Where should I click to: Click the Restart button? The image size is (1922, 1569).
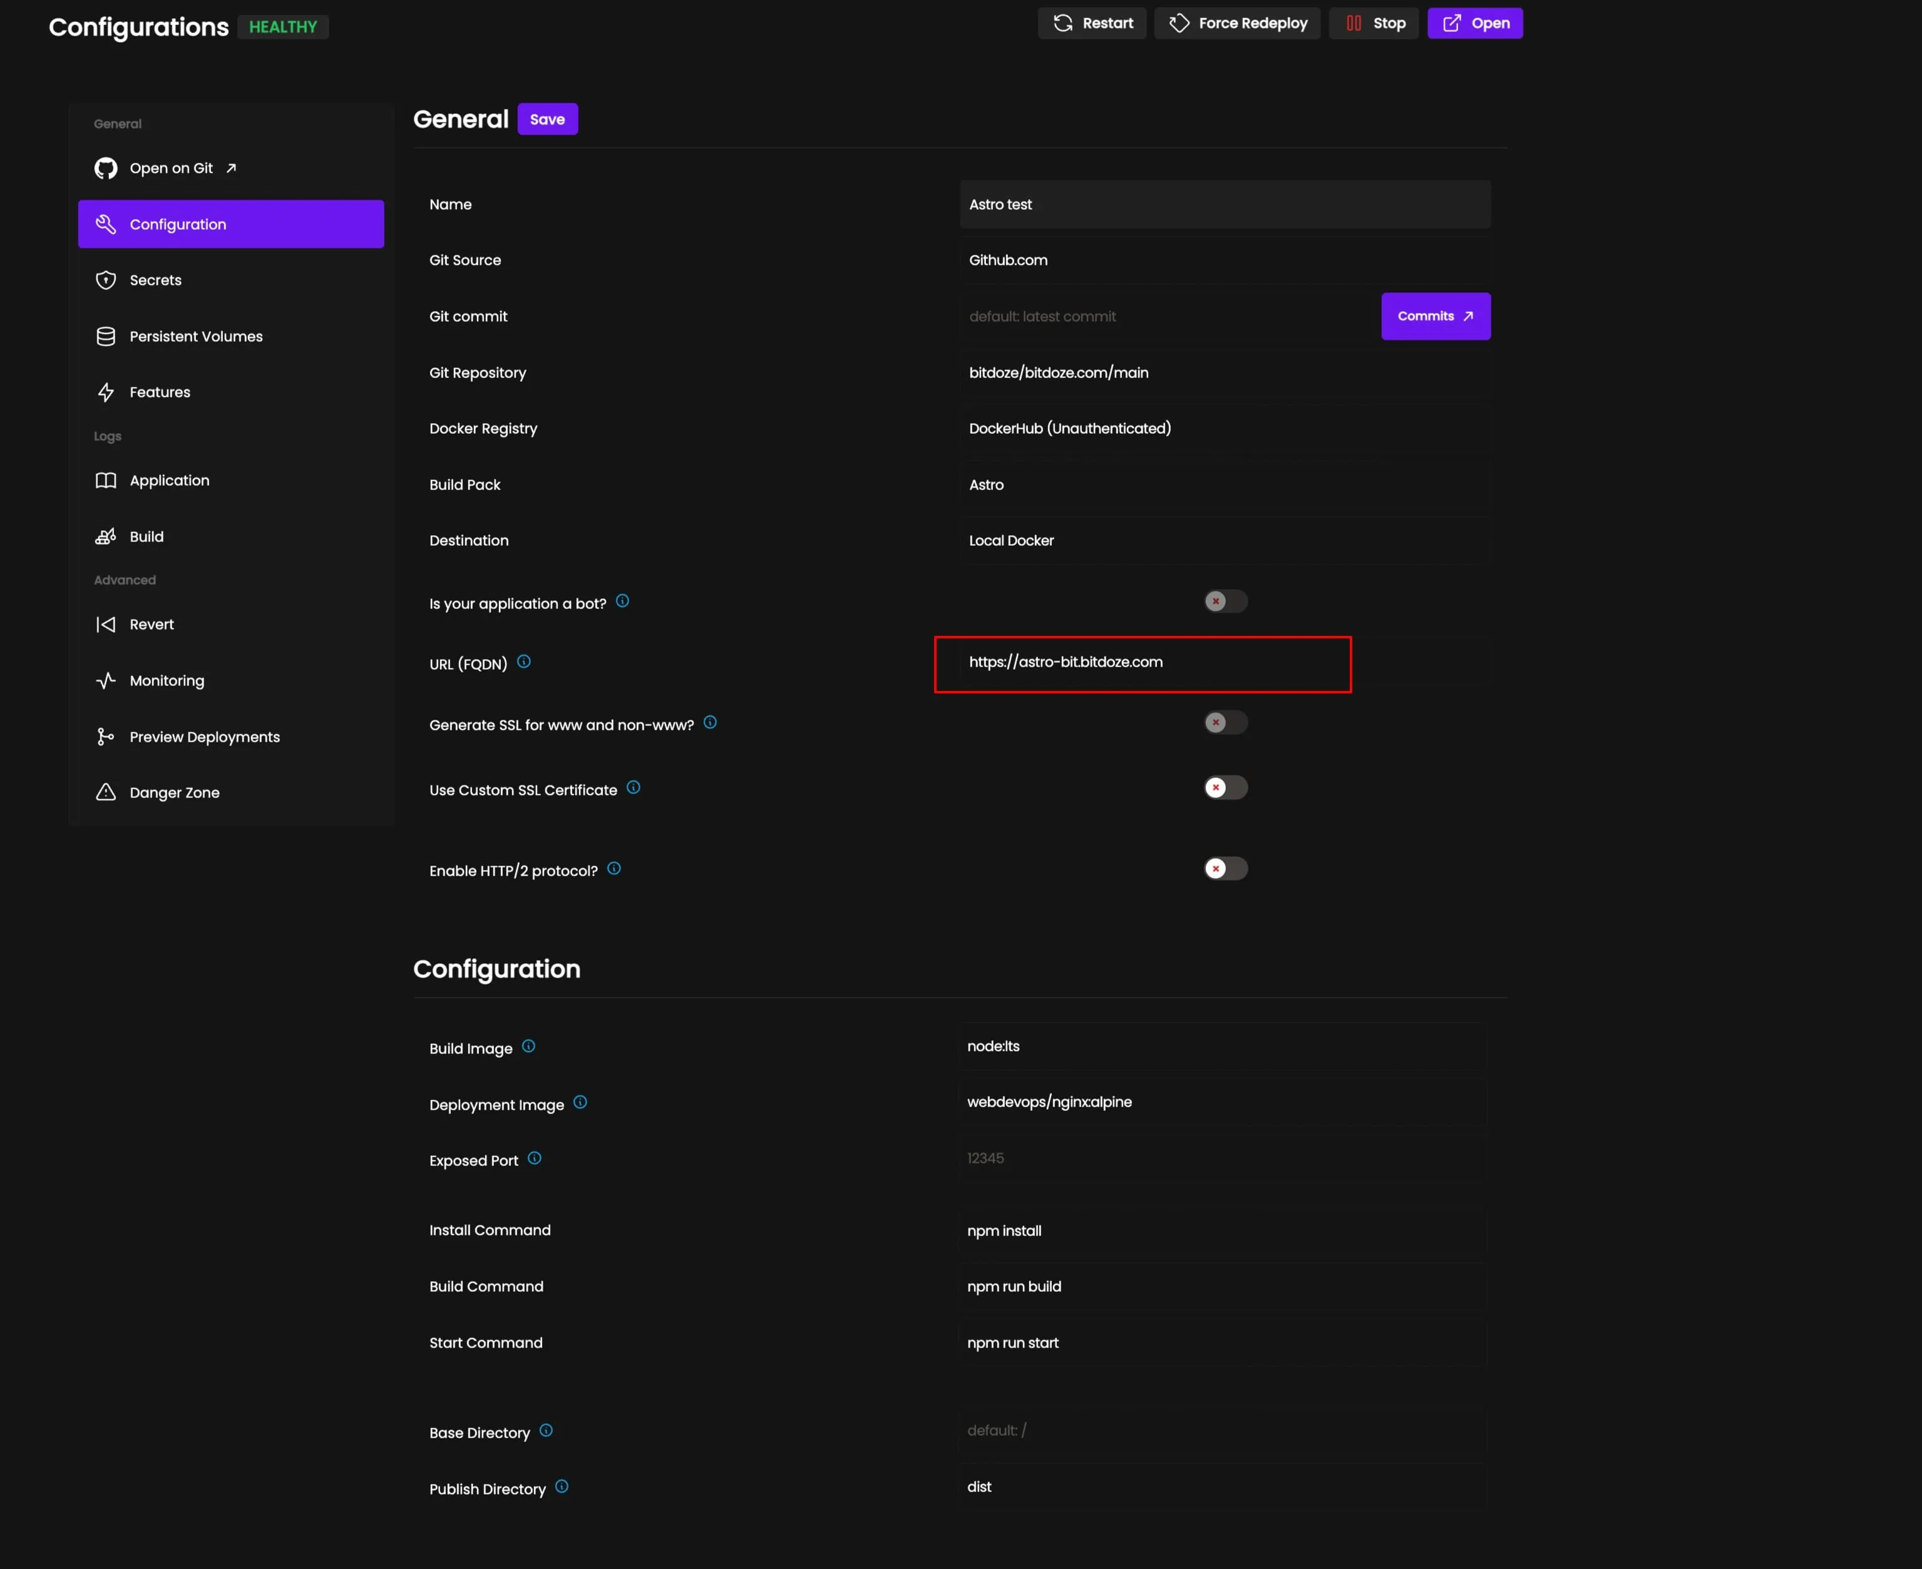(x=1092, y=24)
